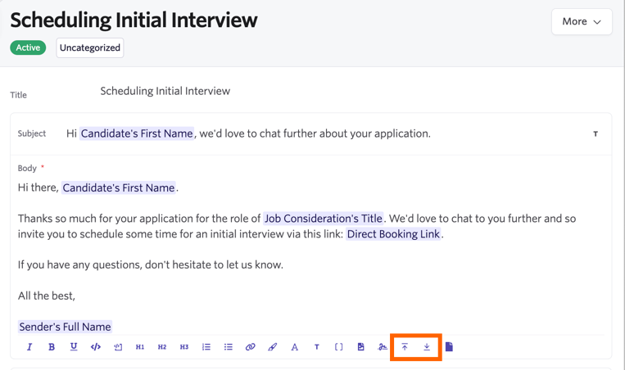This screenshot has height=370, width=625.
Task: Click the 'Hi there,' greeting text
Action: click(38, 187)
